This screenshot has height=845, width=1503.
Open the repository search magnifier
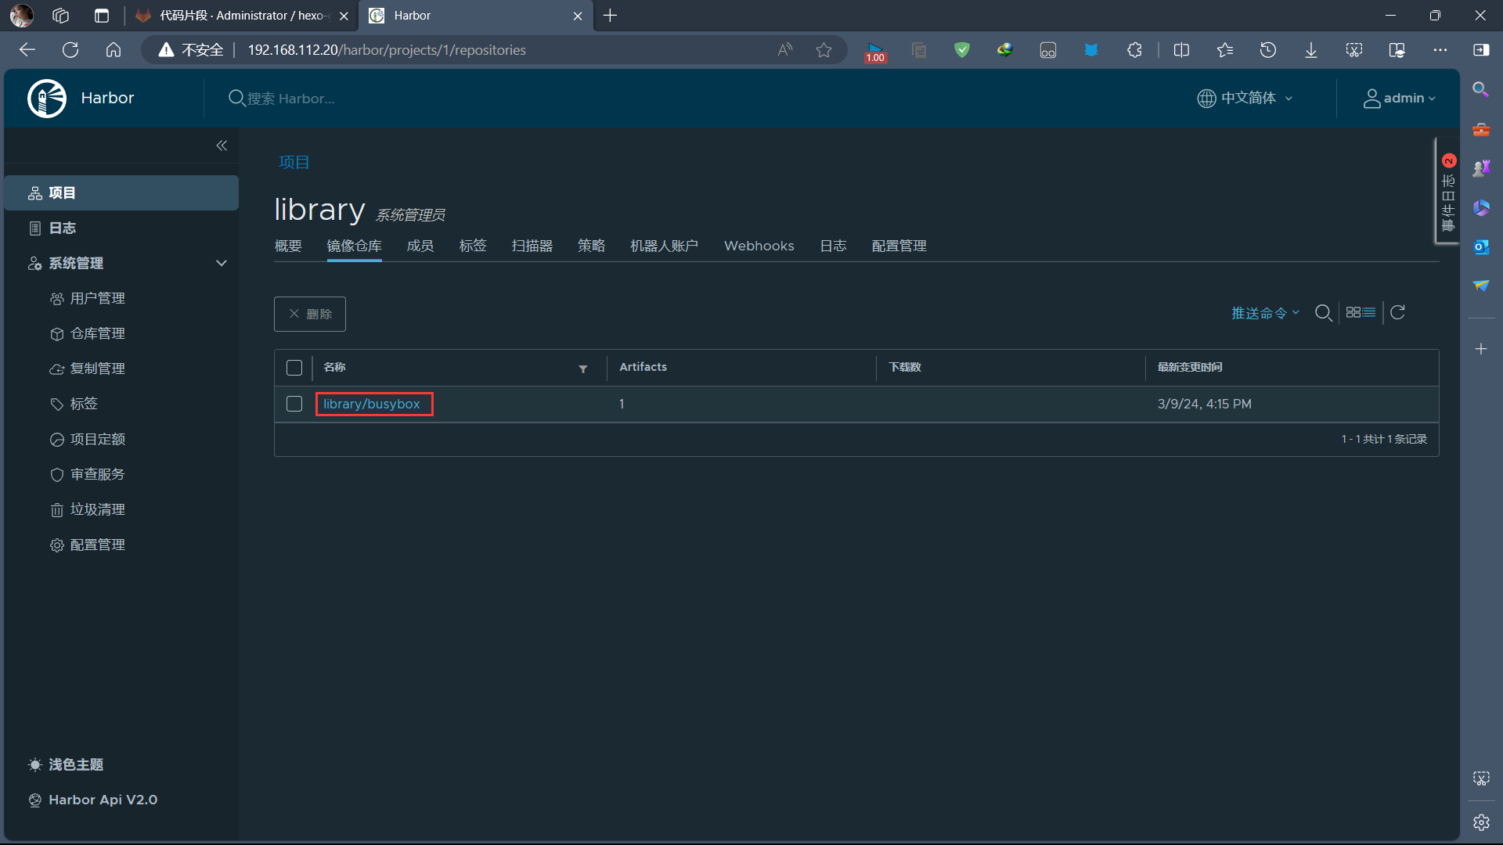(1324, 313)
